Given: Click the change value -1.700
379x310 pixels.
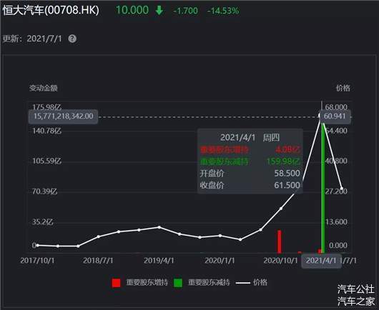Looking at the screenshot, I should click(186, 11).
